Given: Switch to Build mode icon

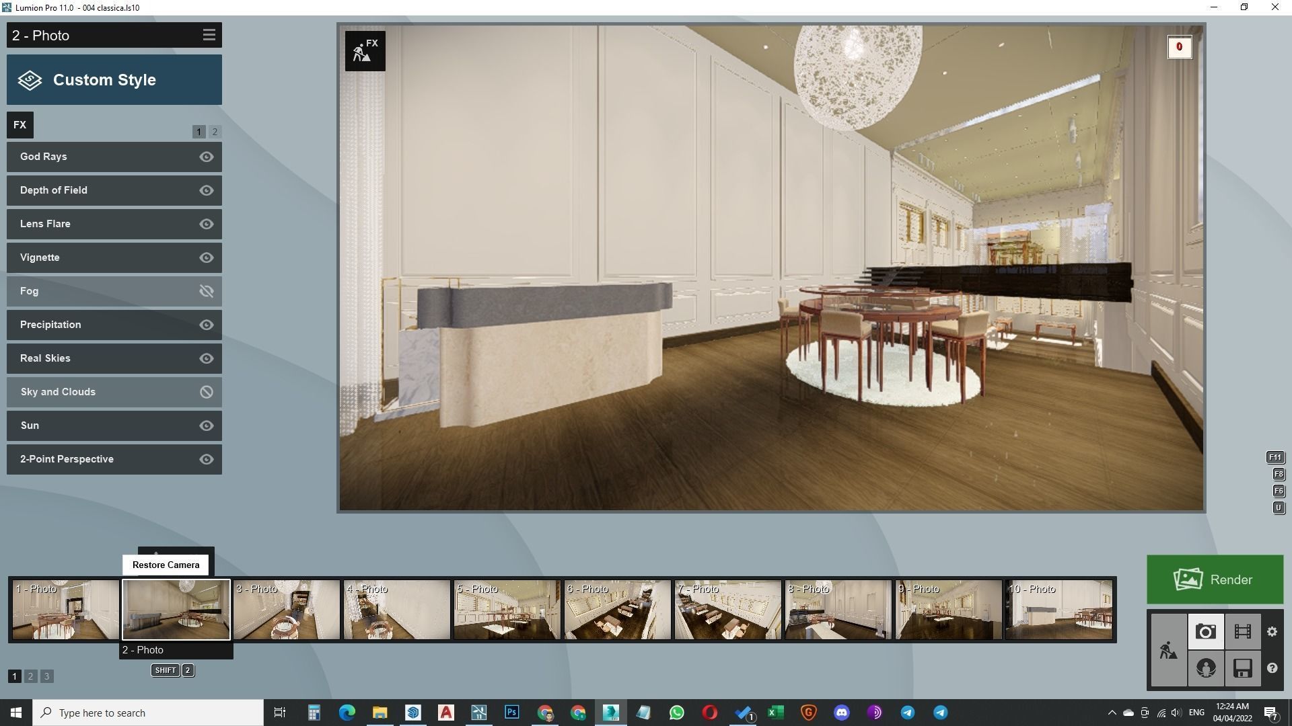Looking at the screenshot, I should [1168, 650].
